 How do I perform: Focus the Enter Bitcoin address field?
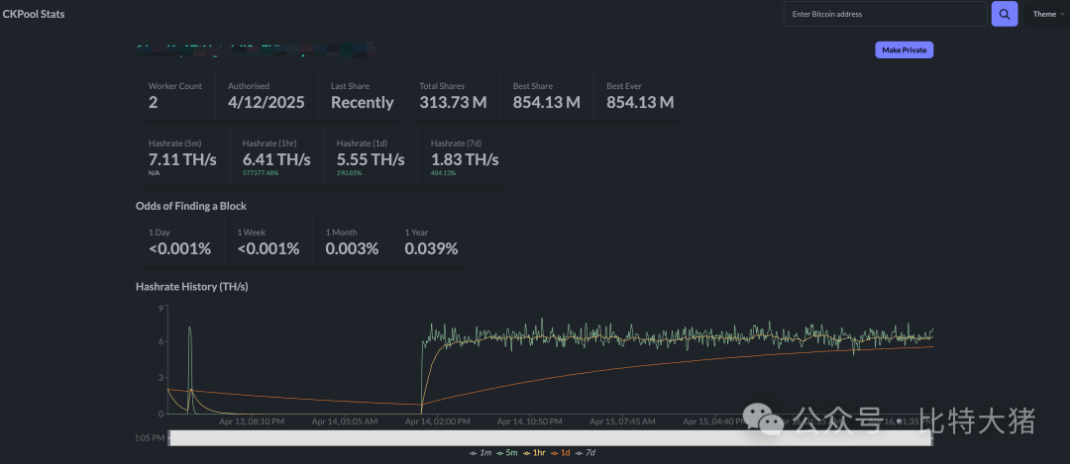pos(885,14)
